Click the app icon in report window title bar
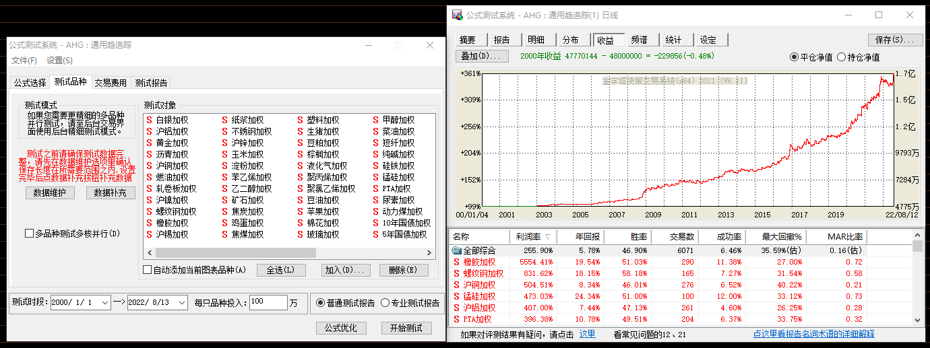930x348 pixels. point(458,15)
